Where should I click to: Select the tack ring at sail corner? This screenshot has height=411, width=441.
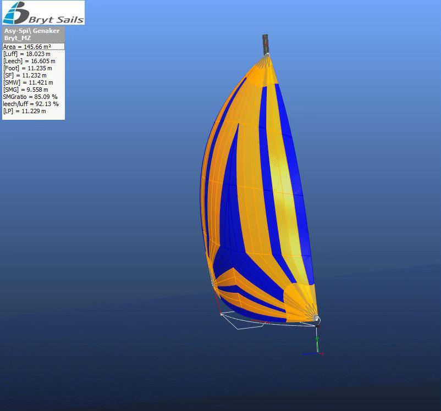316,318
